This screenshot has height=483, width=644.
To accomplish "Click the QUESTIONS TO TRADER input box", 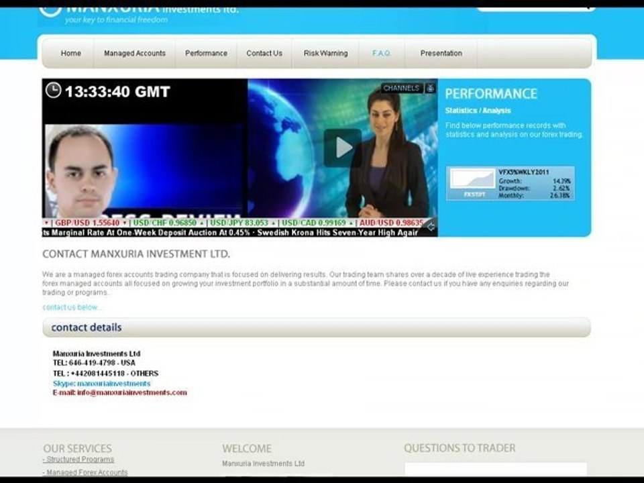I will (495, 469).
